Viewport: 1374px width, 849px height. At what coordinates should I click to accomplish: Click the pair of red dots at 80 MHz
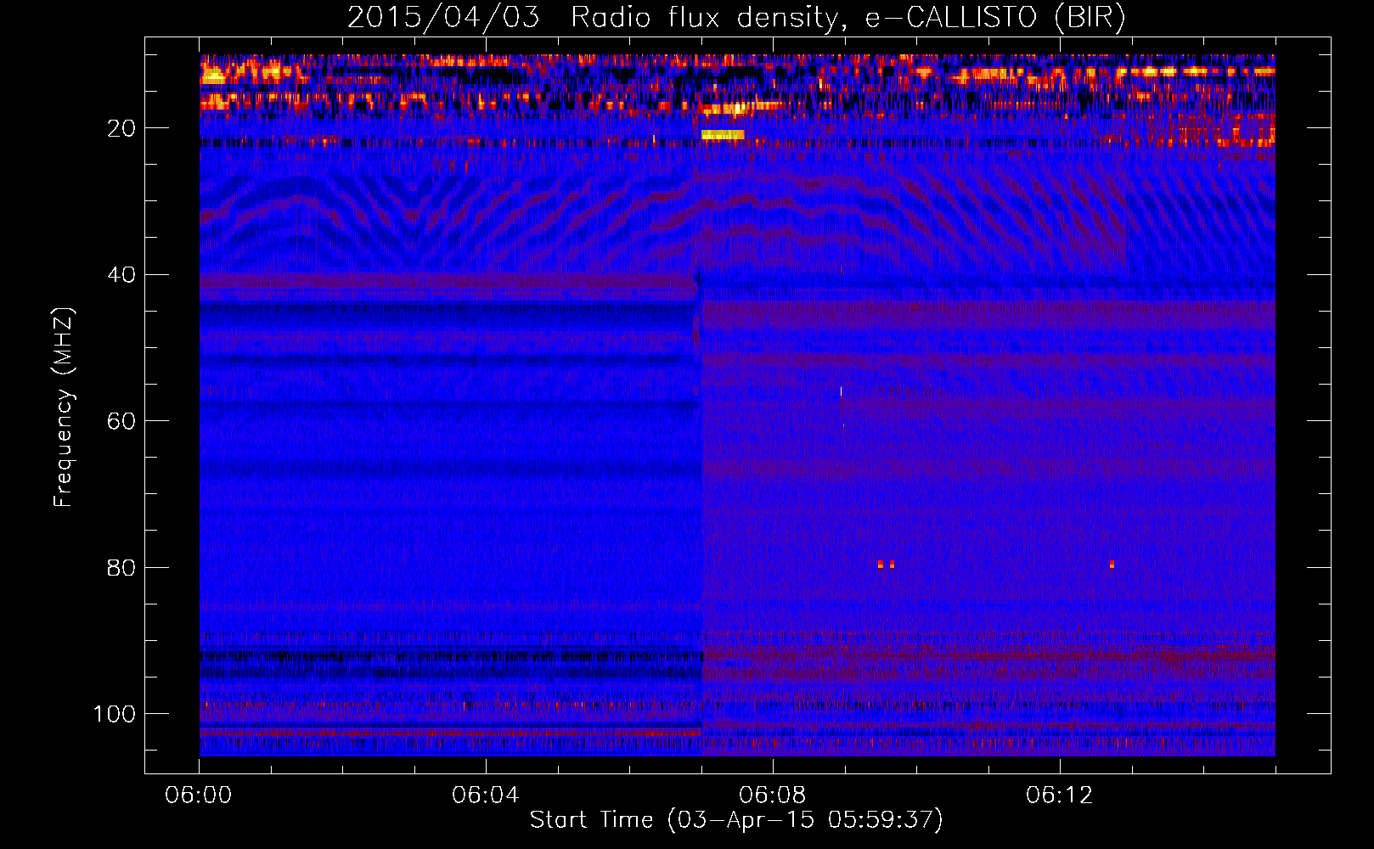coord(886,564)
